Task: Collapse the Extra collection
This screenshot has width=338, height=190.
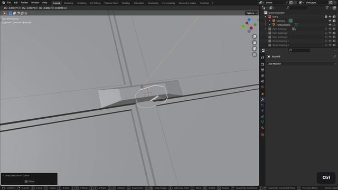Action: point(266,17)
